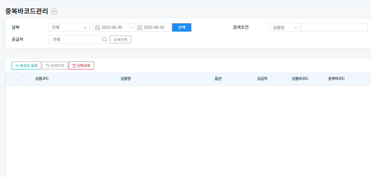371x177 pixels.
Task: Open the end date calendar icon
Action: [140, 28]
